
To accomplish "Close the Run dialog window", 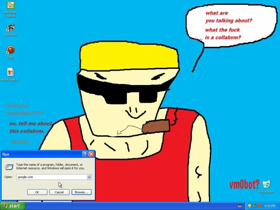I will point(91,154).
